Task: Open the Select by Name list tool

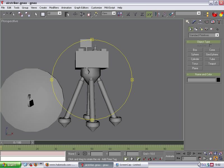Action: point(67,14)
